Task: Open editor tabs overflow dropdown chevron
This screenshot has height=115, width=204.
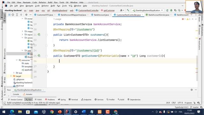Action: click(x=192, y=15)
